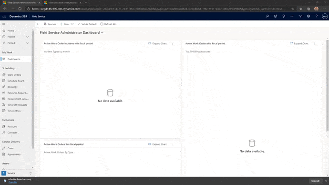The height and width of the screenshot is (185, 329).
Task: Open the New dropdown chevron
Action: point(72,24)
